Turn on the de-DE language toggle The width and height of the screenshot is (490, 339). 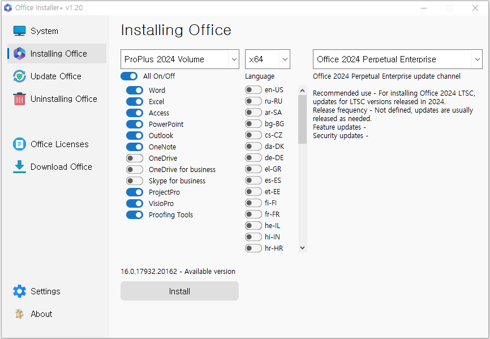(253, 157)
